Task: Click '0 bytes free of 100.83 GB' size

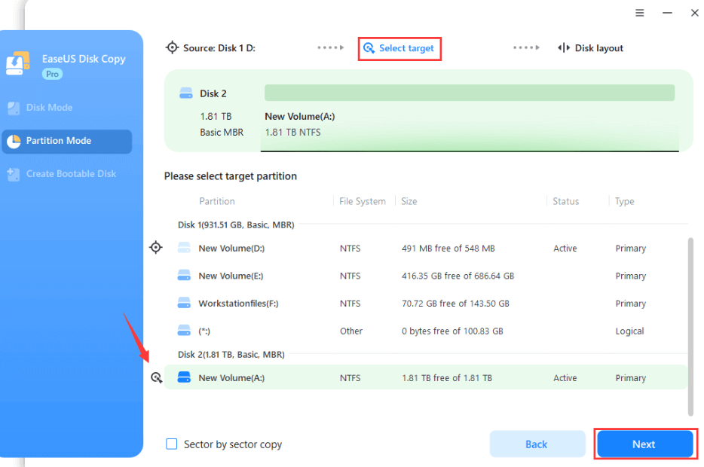Action: tap(452, 331)
